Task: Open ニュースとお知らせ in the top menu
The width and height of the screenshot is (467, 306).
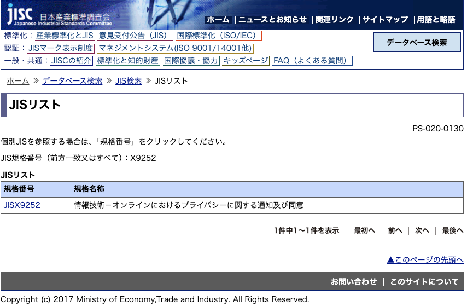Action: tap(272, 20)
